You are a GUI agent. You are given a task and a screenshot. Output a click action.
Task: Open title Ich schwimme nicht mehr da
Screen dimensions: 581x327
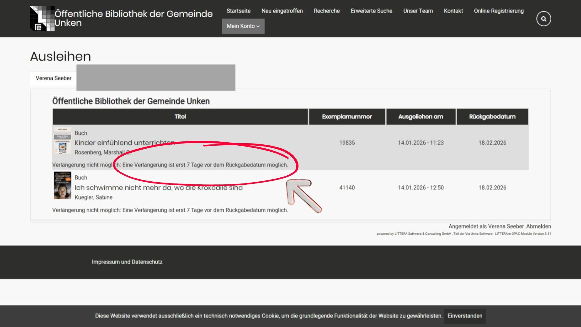pyautogui.click(x=158, y=188)
